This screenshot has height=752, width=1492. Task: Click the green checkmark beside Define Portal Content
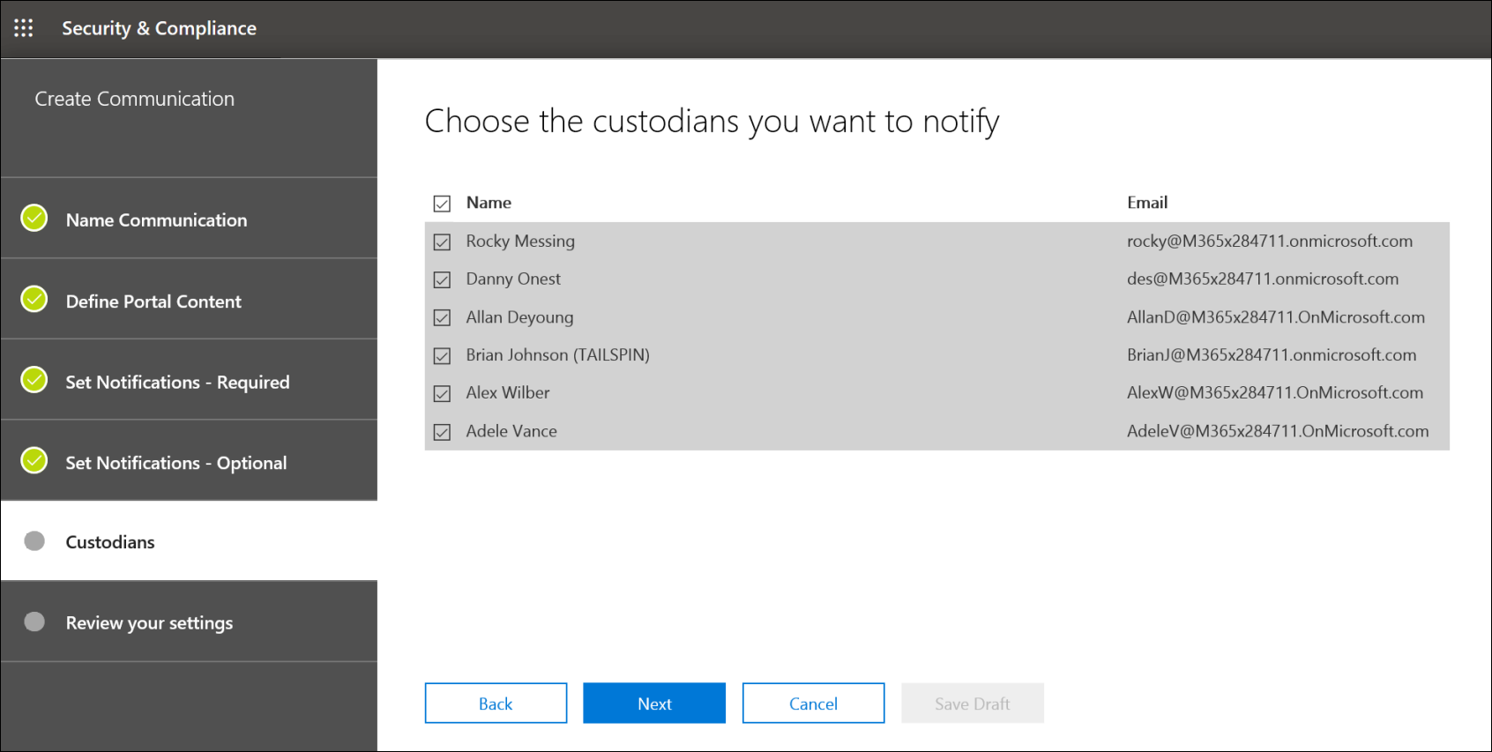click(34, 299)
